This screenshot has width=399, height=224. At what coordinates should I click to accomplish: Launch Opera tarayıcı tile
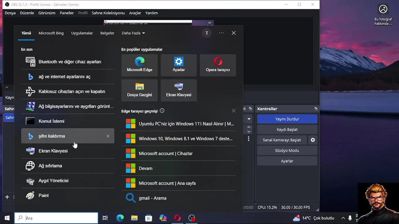coord(218,65)
